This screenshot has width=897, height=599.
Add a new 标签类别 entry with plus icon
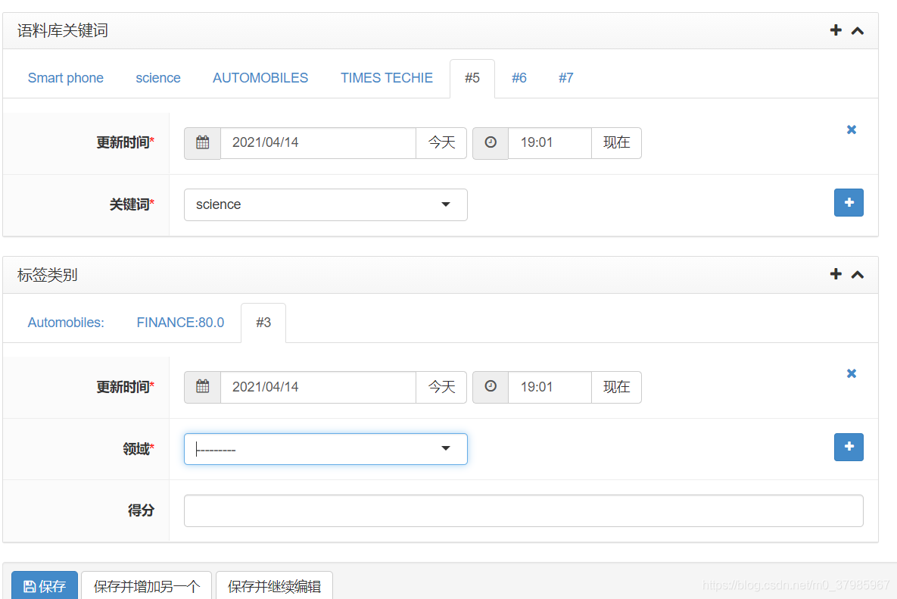pos(836,274)
